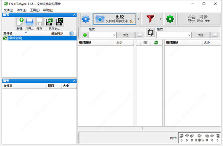
Task: Expand the filter options arrow
Action: pyautogui.click(x=161, y=19)
